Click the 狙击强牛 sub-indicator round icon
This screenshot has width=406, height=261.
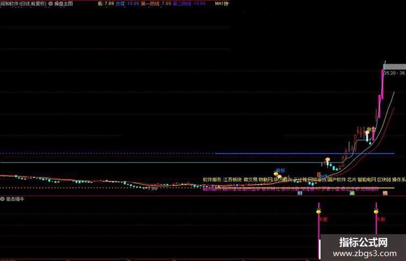[3, 199]
